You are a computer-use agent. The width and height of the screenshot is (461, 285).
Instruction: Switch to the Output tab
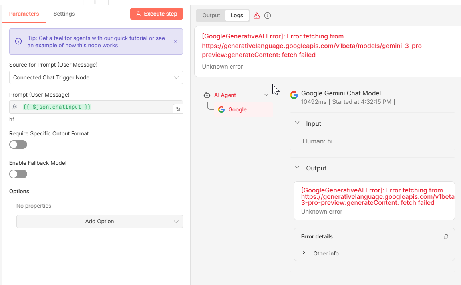point(211,15)
